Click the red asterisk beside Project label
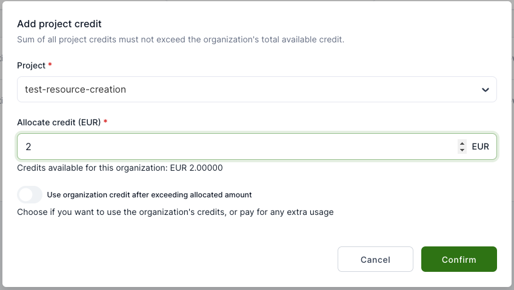The width and height of the screenshot is (514, 290). pyautogui.click(x=50, y=64)
